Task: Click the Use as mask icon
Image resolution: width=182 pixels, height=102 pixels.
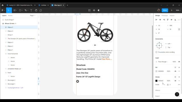Action: (x=99, y=10)
